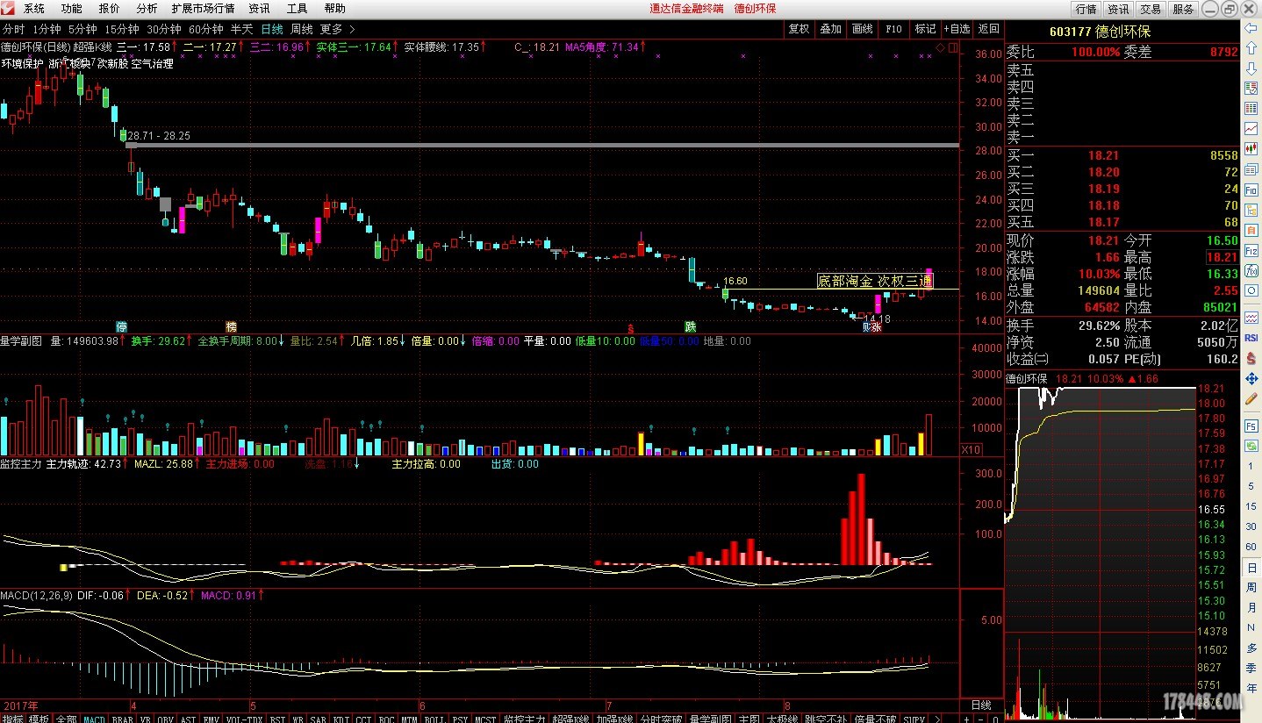Click the checklist report icon in sidebar
The width and height of the screenshot is (1262, 723).
(1251, 109)
